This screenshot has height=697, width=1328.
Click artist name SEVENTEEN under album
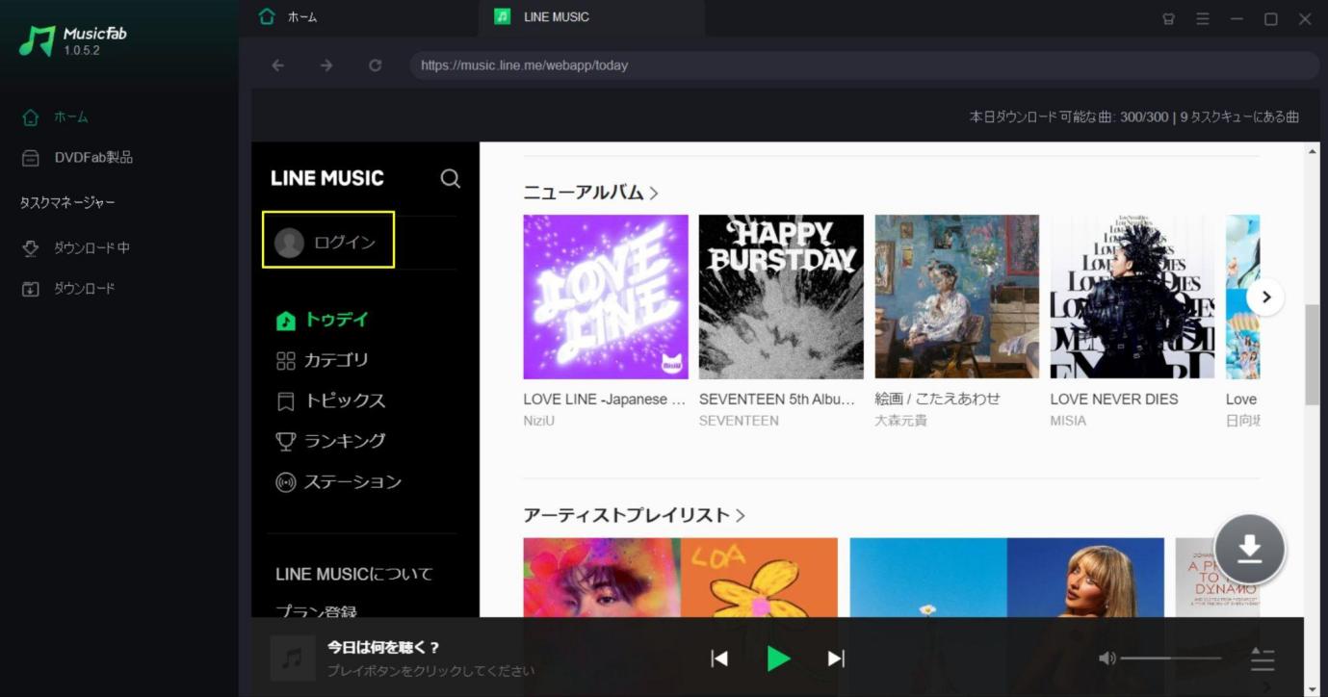(739, 421)
